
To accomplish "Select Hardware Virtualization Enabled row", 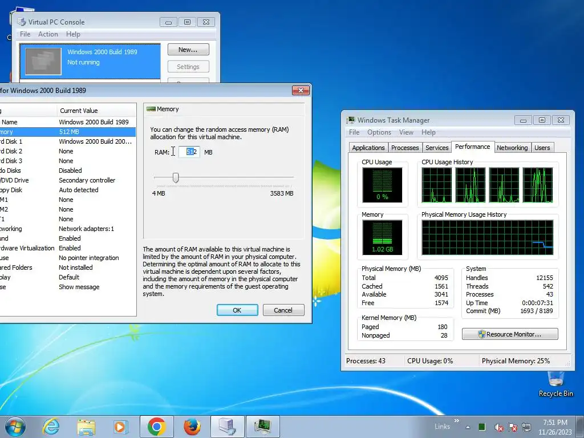I will [67, 248].
